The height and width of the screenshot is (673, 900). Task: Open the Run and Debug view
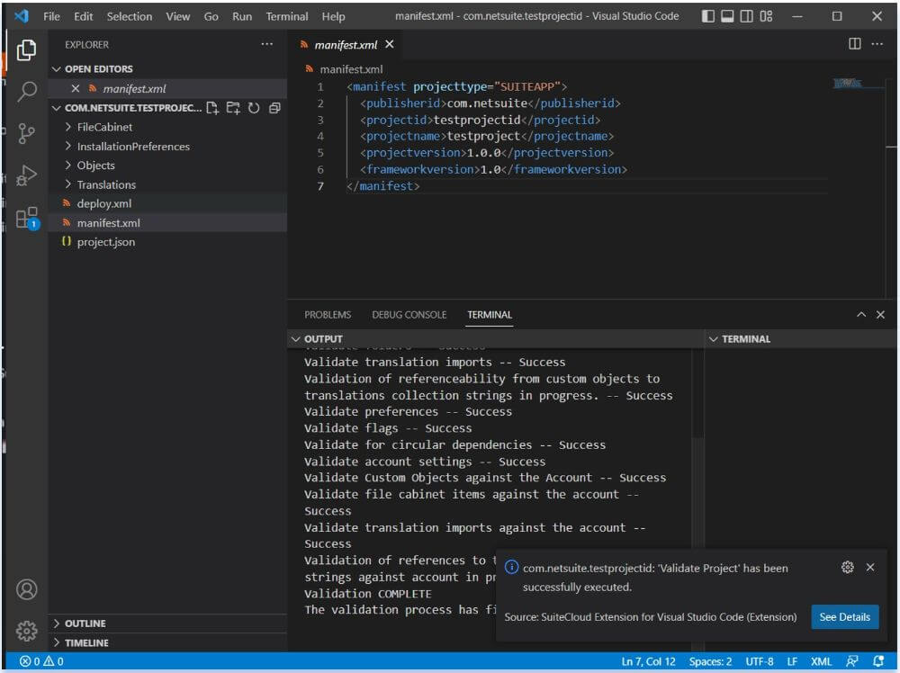tap(26, 175)
